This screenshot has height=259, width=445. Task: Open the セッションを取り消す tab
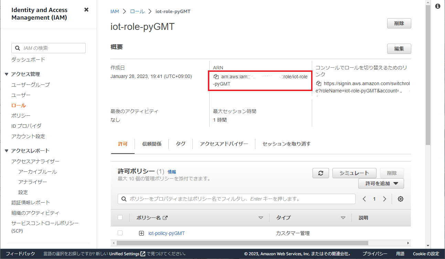286,144
